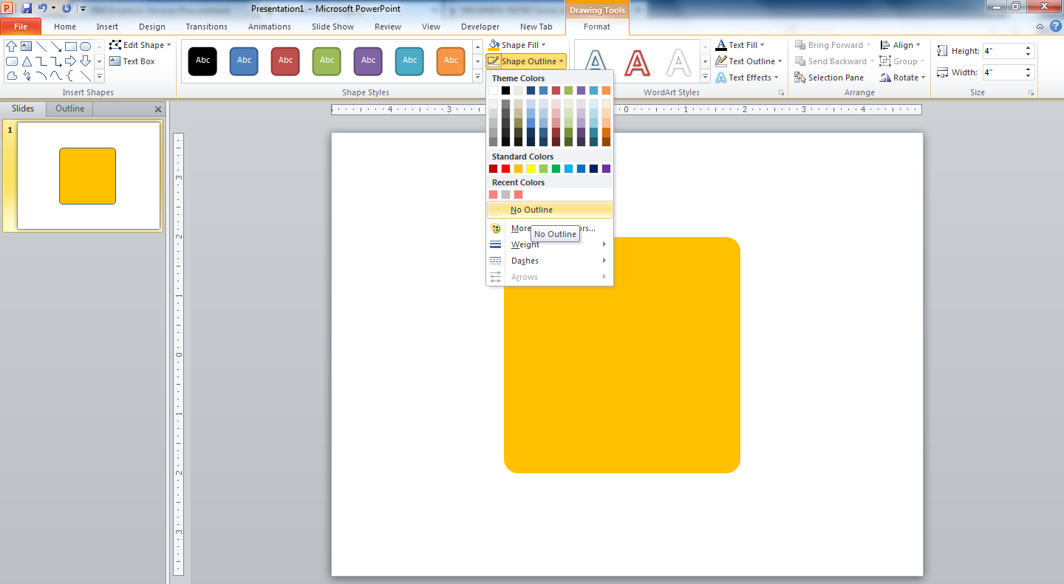Click the PowerPoint Help question mark icon

(x=1055, y=26)
